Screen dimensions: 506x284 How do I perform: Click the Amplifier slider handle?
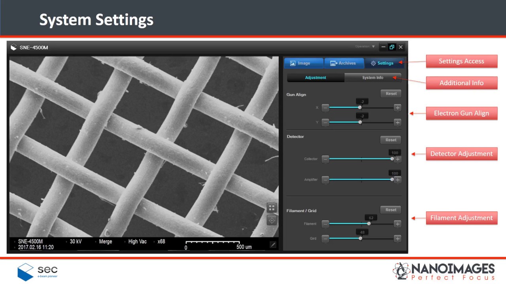(x=392, y=179)
